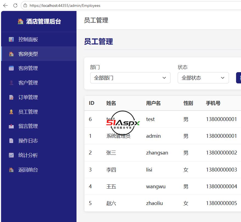The image size is (241, 222).
Task: Click phone number 13800000005
Action: 222,203
